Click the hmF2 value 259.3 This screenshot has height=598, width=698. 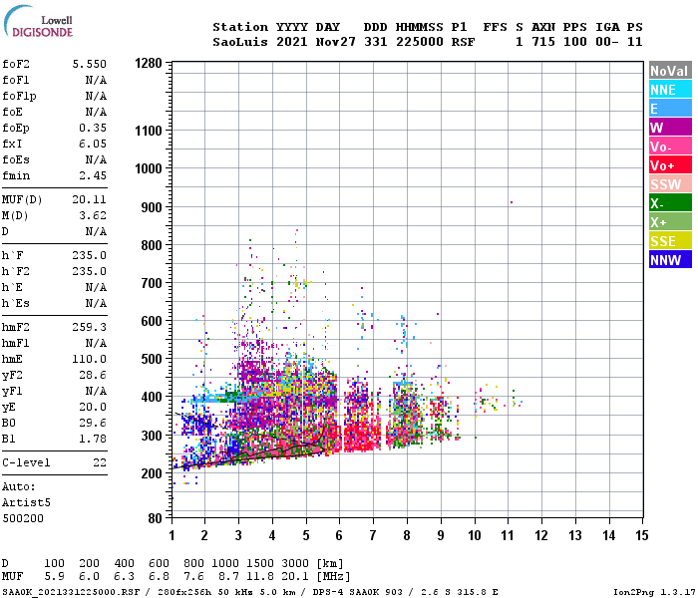point(90,328)
